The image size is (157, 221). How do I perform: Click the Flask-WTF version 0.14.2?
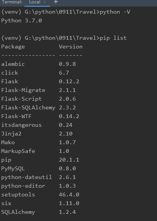[x=69, y=117]
